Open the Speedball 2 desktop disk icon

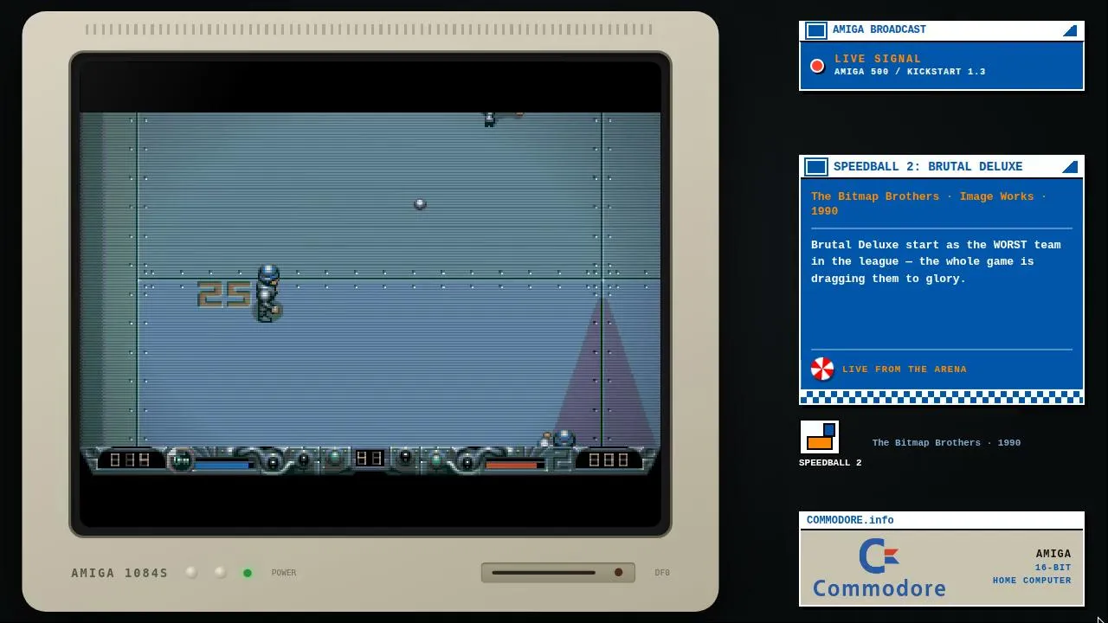click(x=819, y=437)
